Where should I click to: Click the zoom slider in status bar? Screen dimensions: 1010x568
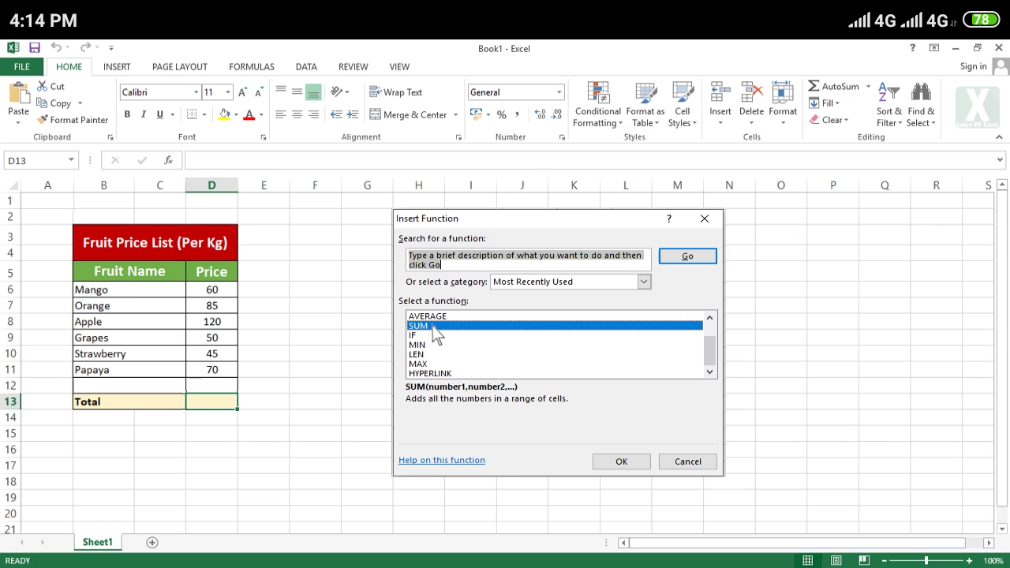click(926, 561)
